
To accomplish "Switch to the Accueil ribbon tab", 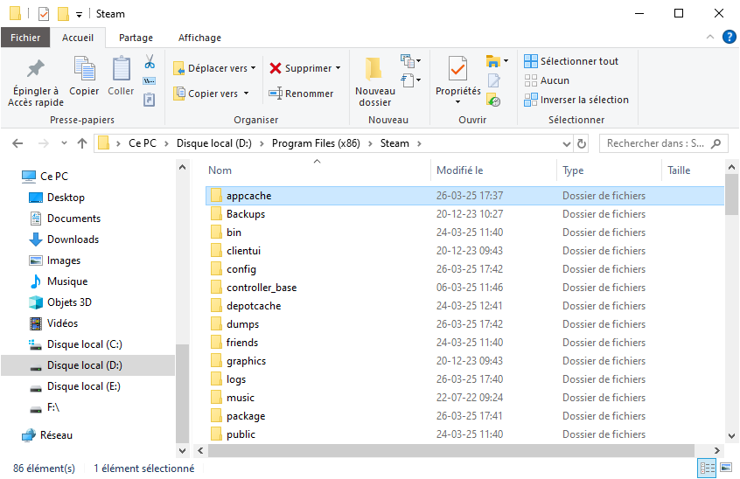I will pos(78,38).
